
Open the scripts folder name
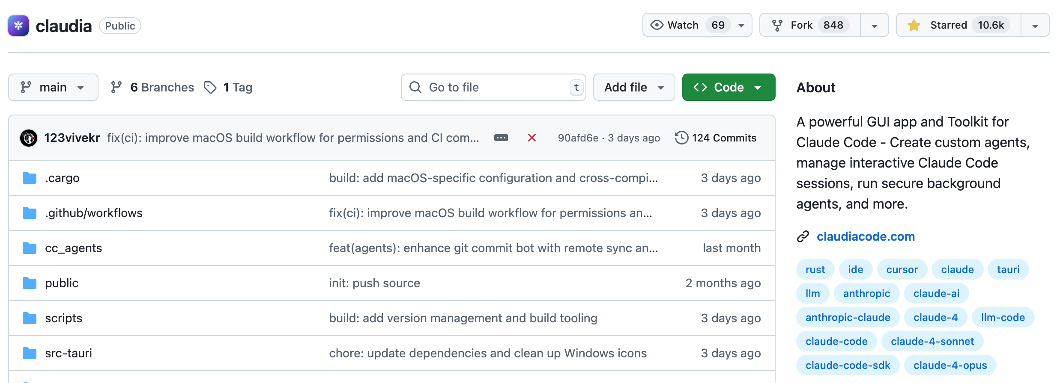coord(63,318)
